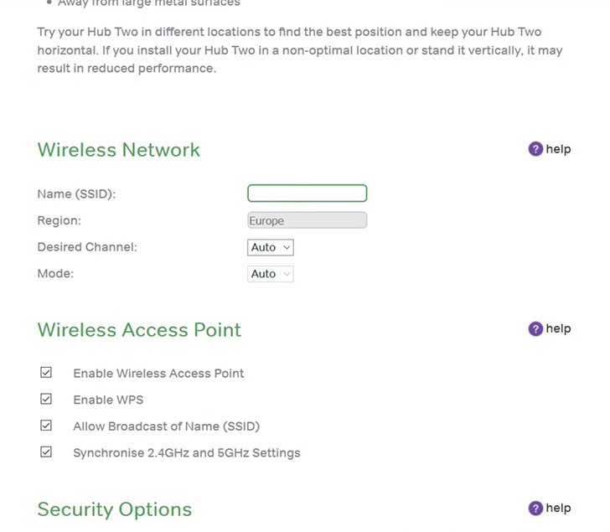Disable Synchronise 2.4GHz and 5GHz Settings checkbox
The height and width of the screenshot is (532, 610).
click(x=46, y=452)
